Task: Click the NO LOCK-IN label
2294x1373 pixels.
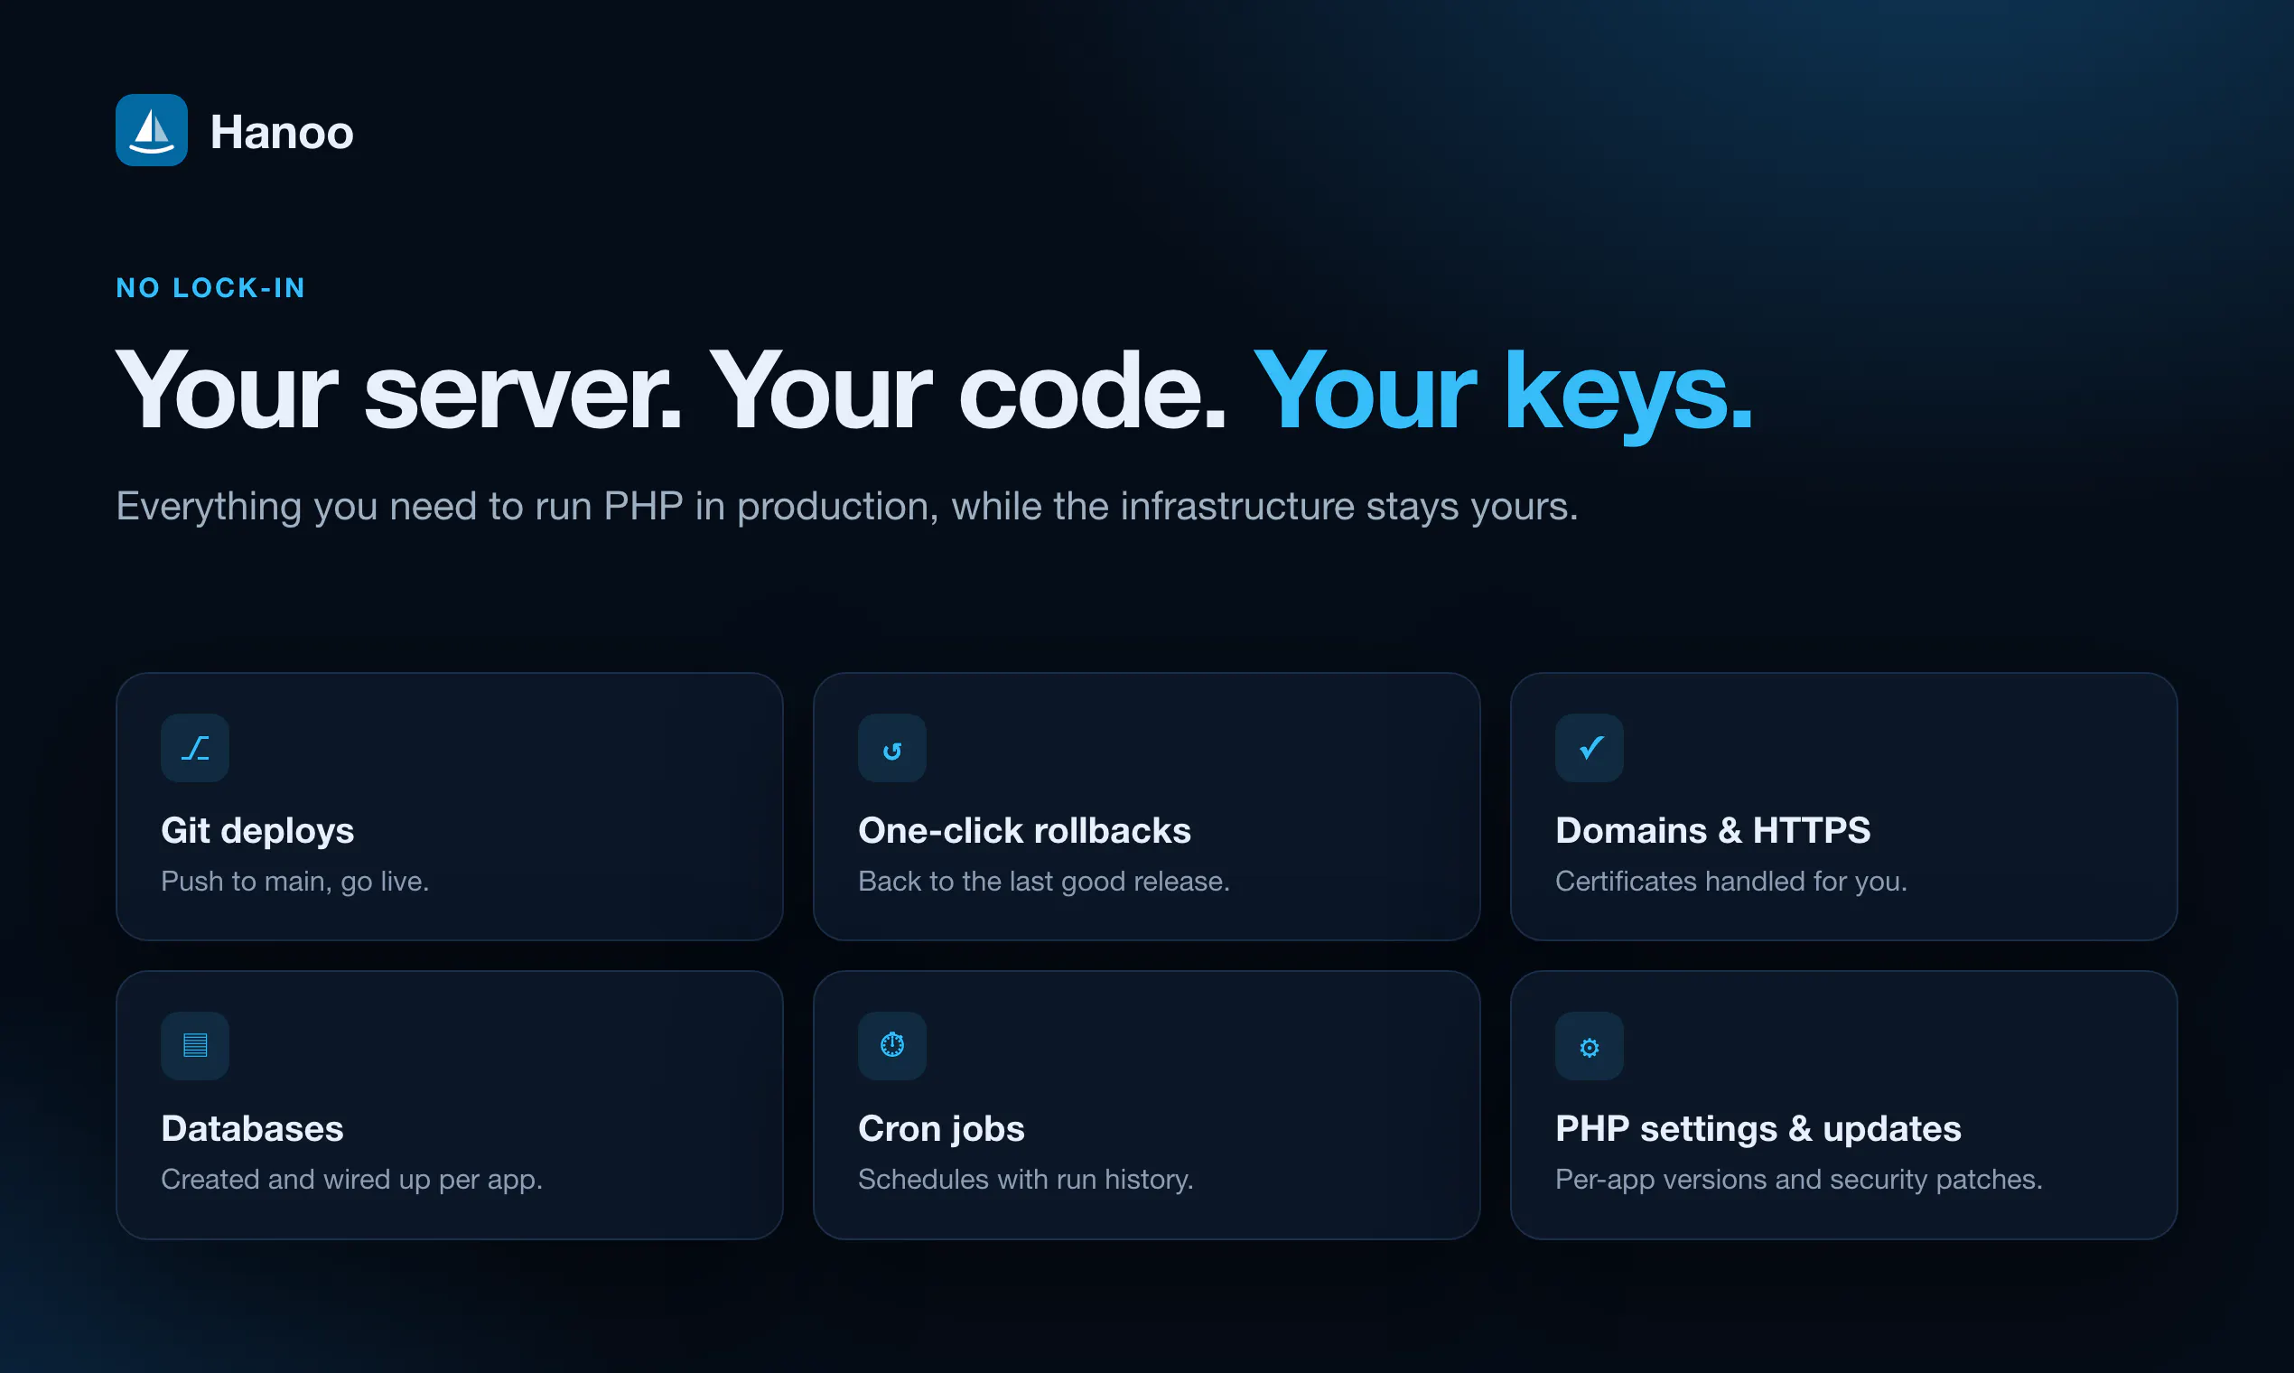Action: [x=211, y=288]
